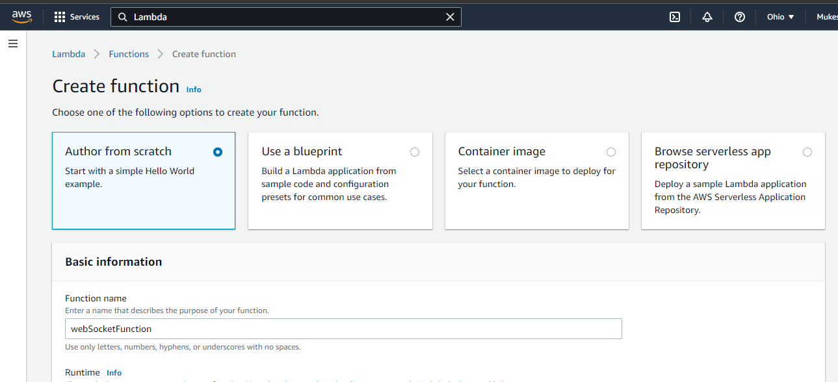838x382 pixels.
Task: Click inside the Function name field
Action: coord(343,329)
